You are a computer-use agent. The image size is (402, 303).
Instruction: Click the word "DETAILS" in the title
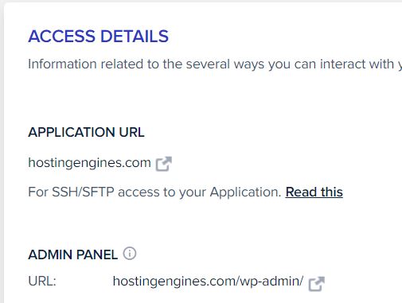click(135, 36)
